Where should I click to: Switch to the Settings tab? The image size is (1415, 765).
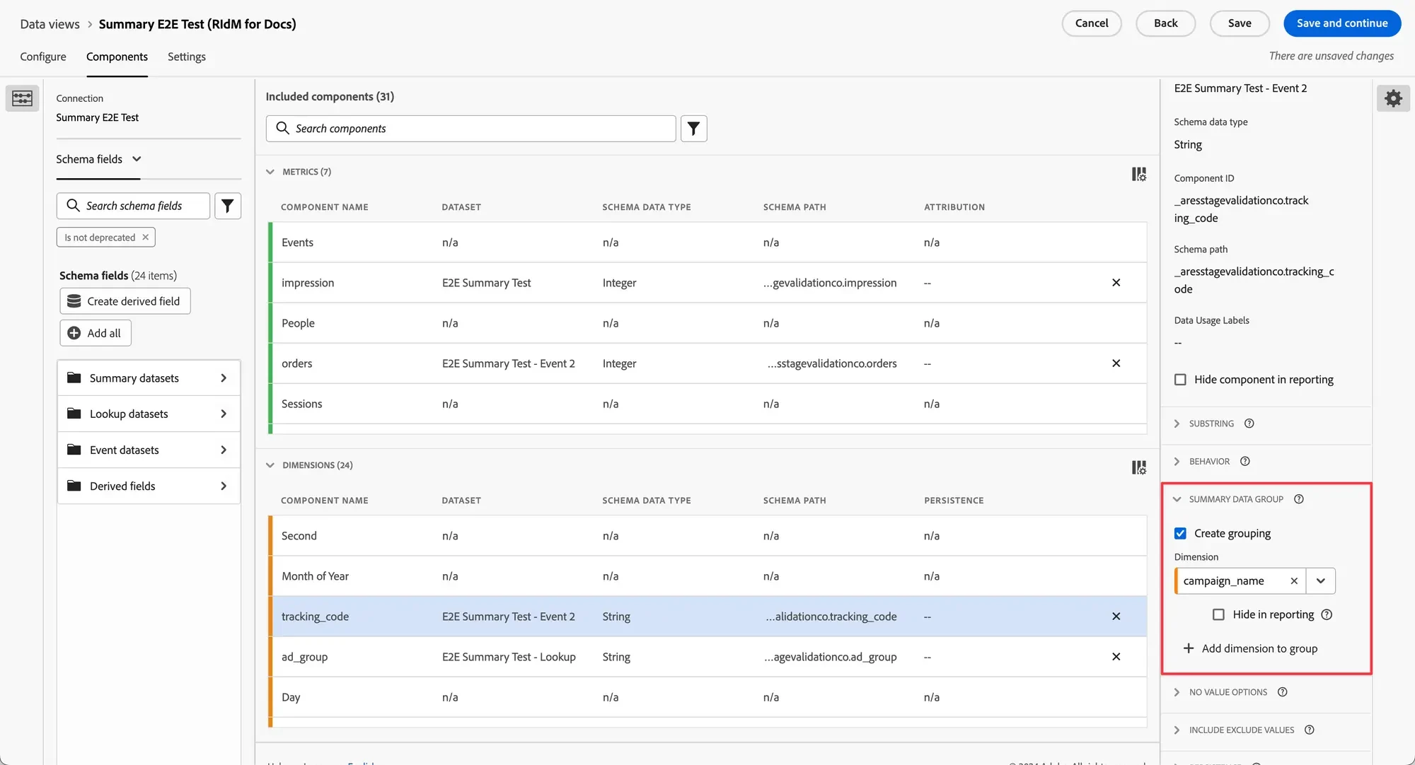(x=187, y=57)
